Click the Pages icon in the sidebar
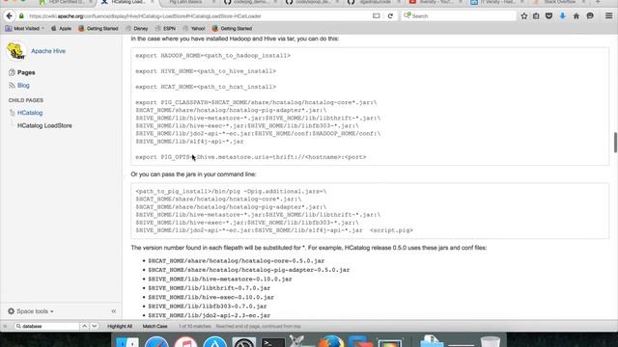 pyautogui.click(x=12, y=72)
